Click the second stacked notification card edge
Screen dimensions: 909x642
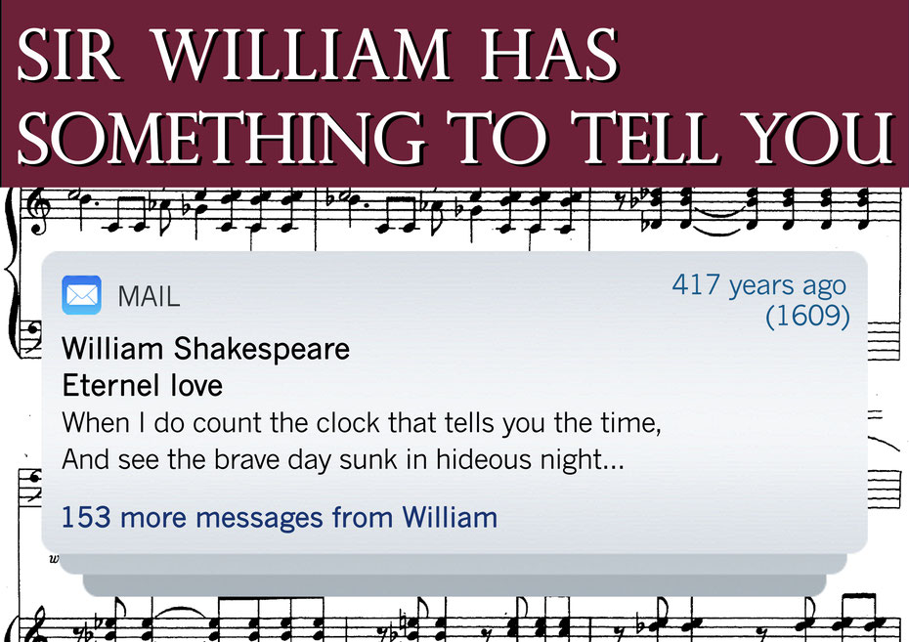tap(454, 565)
